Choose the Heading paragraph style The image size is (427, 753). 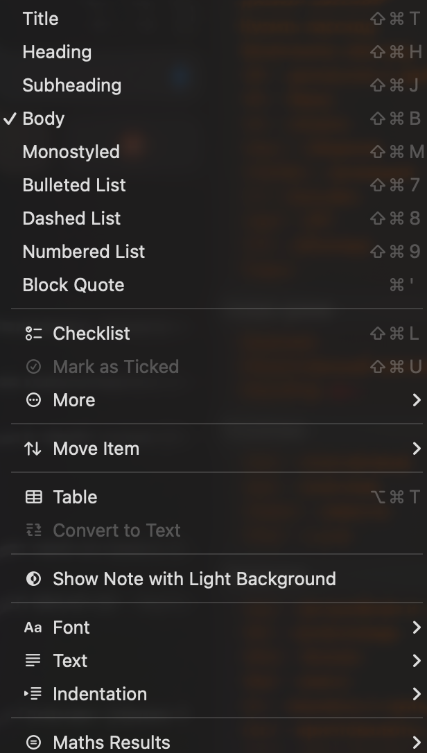click(x=57, y=52)
